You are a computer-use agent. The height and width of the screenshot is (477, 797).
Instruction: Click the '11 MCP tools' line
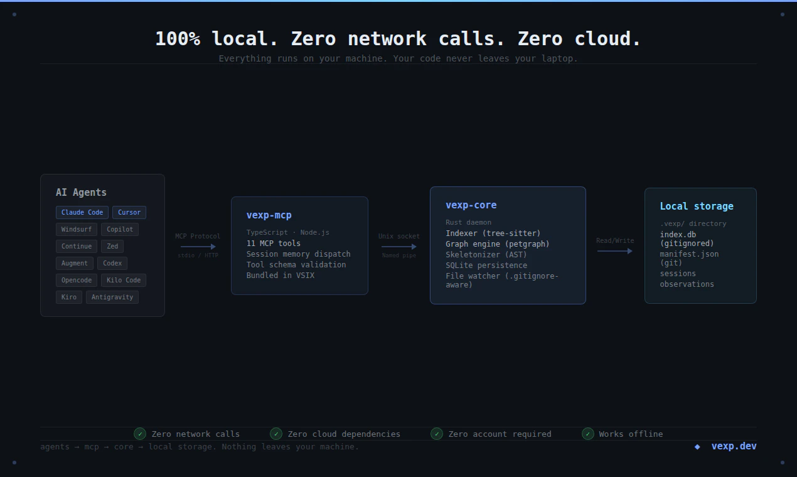[274, 243]
